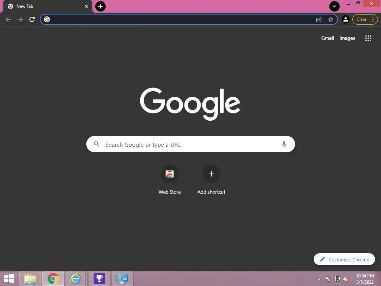Click the Google logo
This screenshot has width=381, height=286.
190,104
